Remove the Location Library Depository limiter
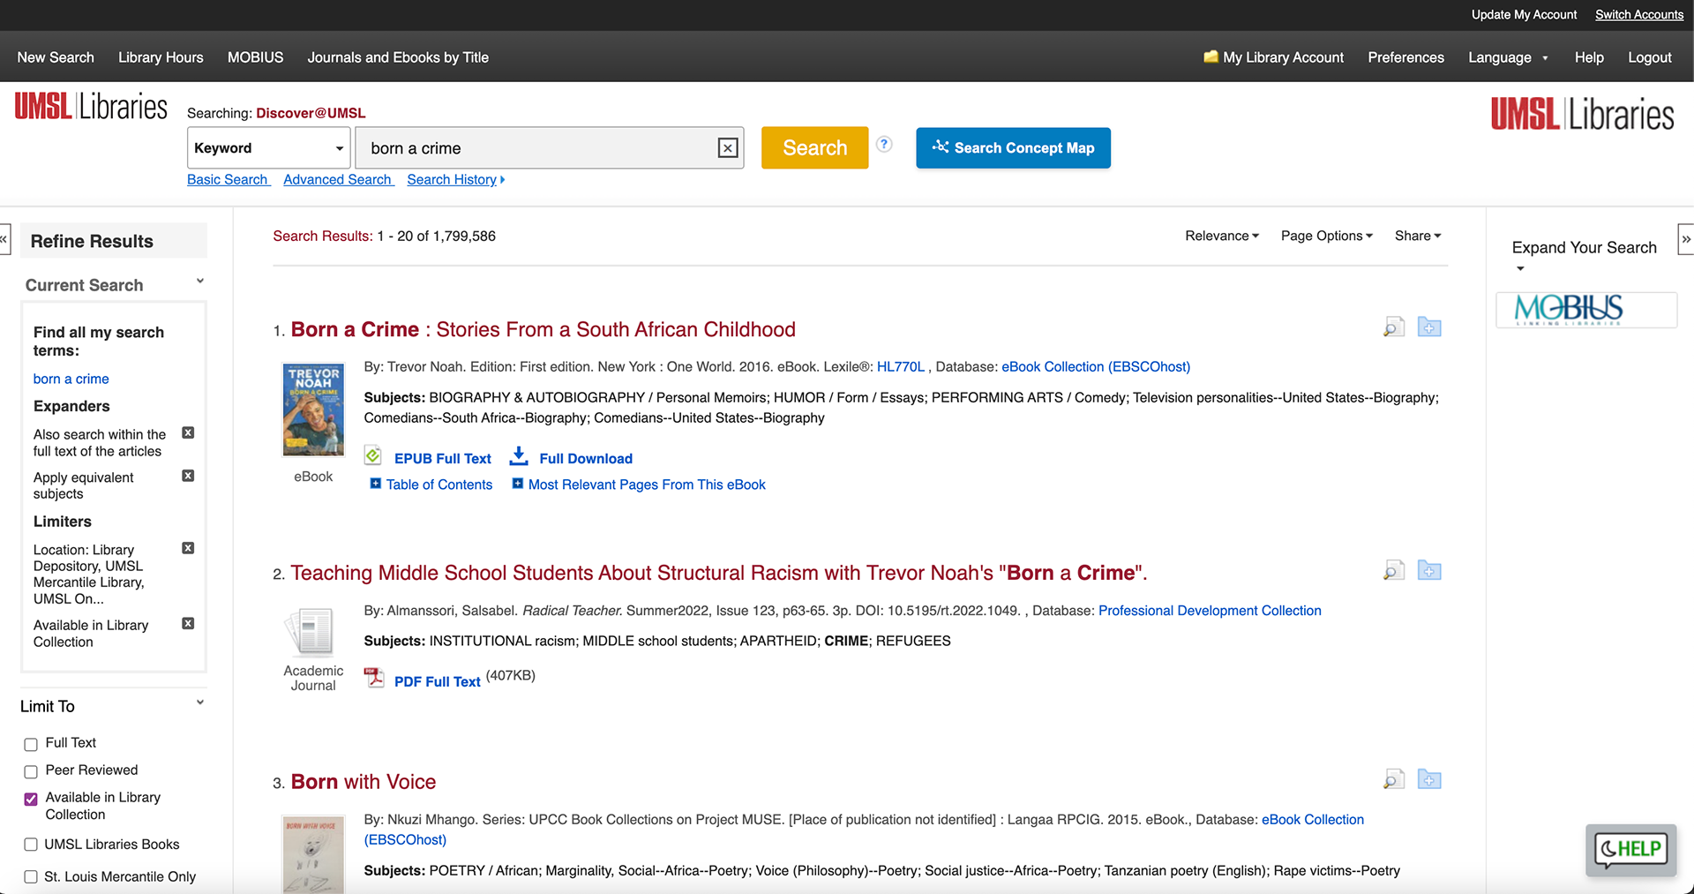Viewport: 1694px width, 894px height. click(x=188, y=548)
